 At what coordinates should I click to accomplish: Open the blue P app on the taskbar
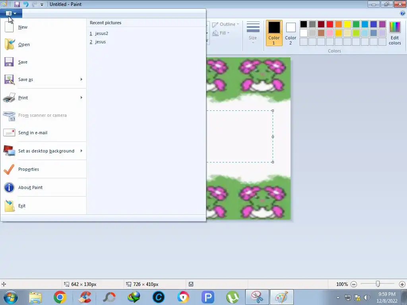[x=207, y=297]
